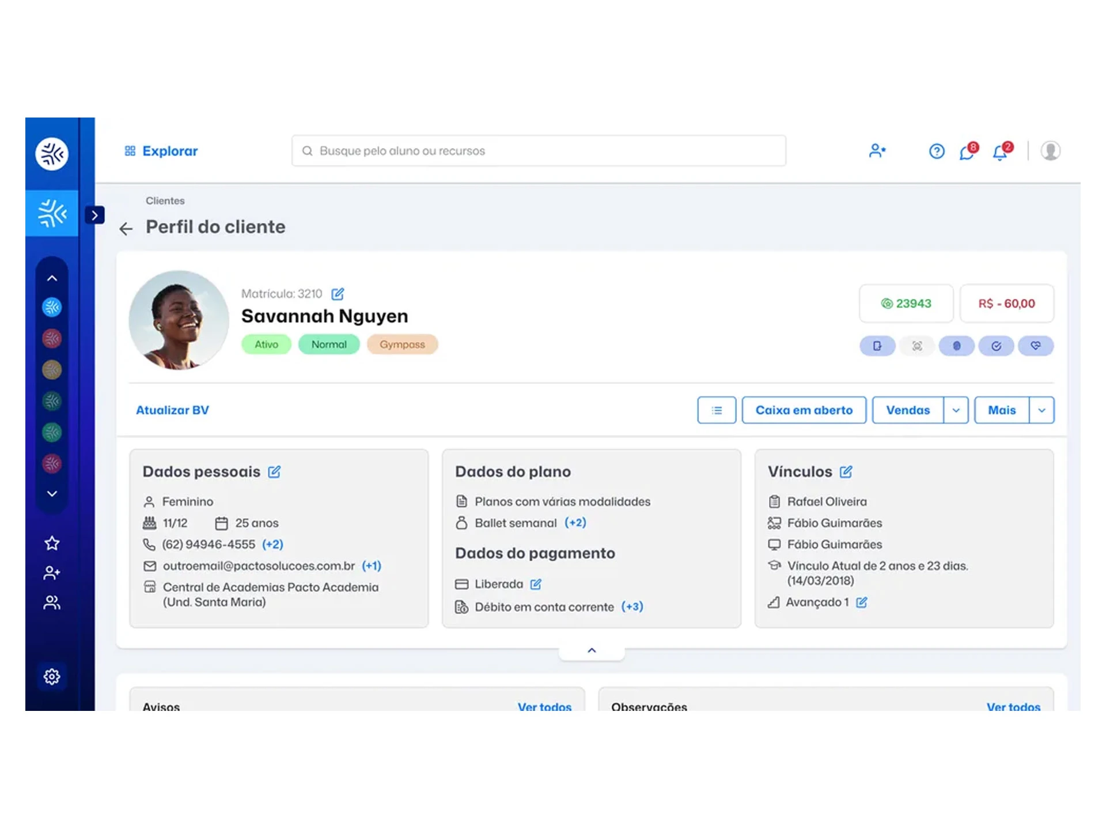Select the dark green module circle
The width and height of the screenshot is (1106, 829).
pyautogui.click(x=52, y=401)
